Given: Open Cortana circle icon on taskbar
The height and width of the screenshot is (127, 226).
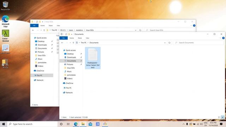Looking at the screenshot, I should tap(61, 124).
